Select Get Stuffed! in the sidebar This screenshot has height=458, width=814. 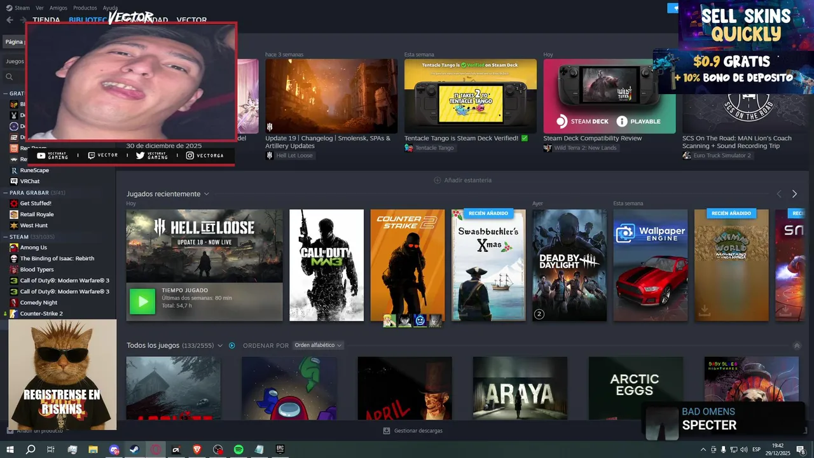point(36,204)
